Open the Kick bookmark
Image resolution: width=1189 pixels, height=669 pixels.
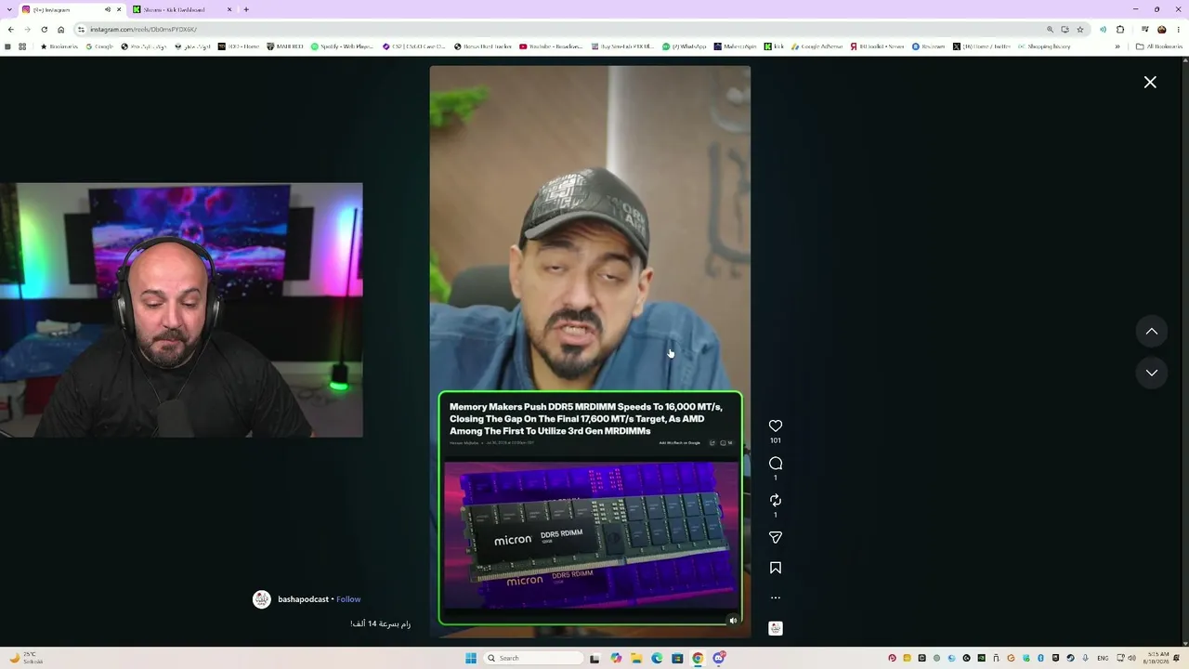(775, 46)
